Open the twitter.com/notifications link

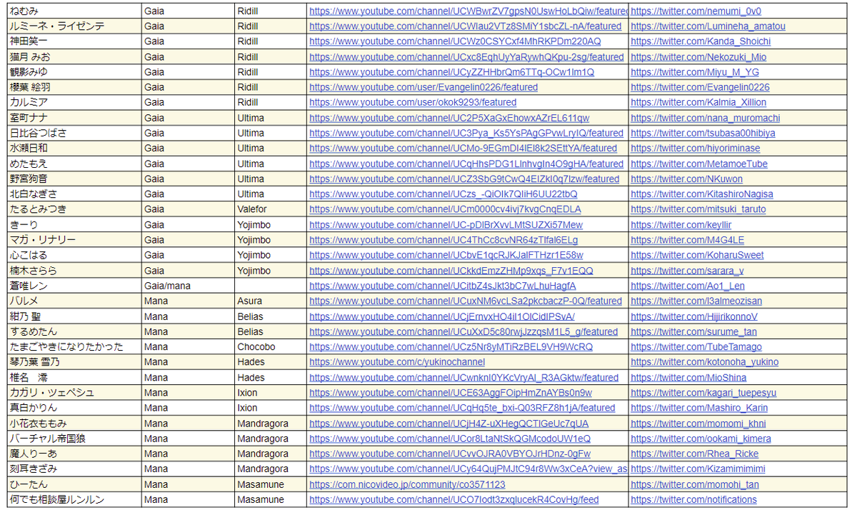pos(694,500)
